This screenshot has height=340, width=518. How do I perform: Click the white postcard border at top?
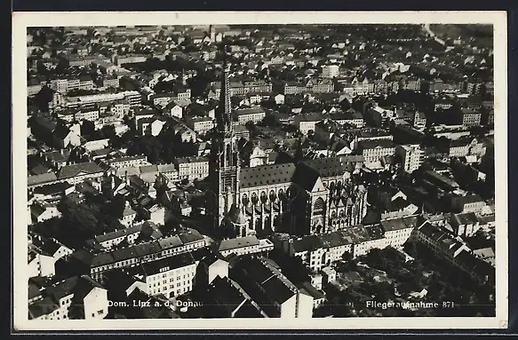[259, 18]
